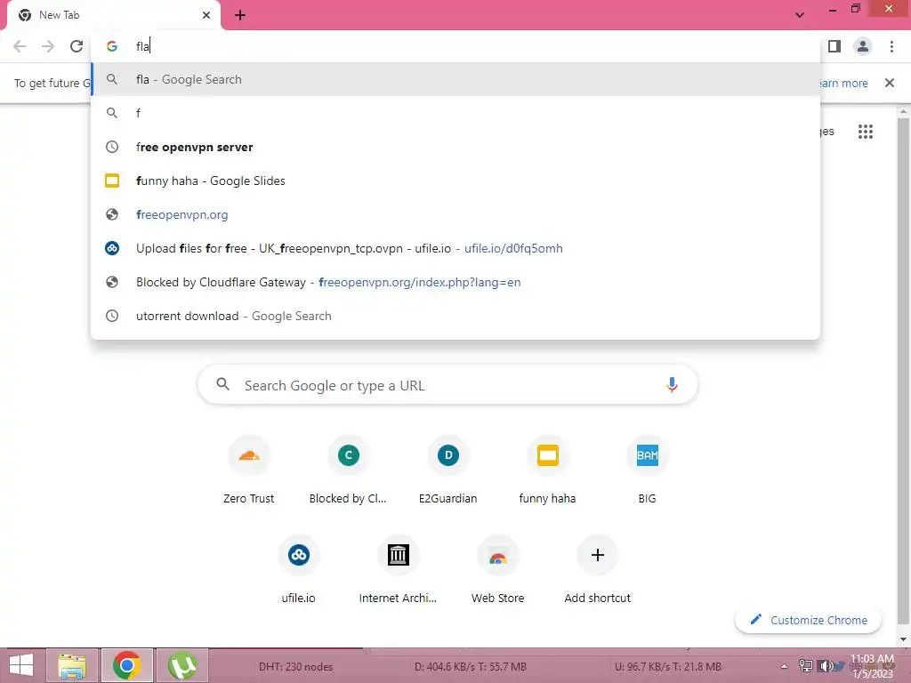Choose the 'f' search suggestion

click(455, 113)
